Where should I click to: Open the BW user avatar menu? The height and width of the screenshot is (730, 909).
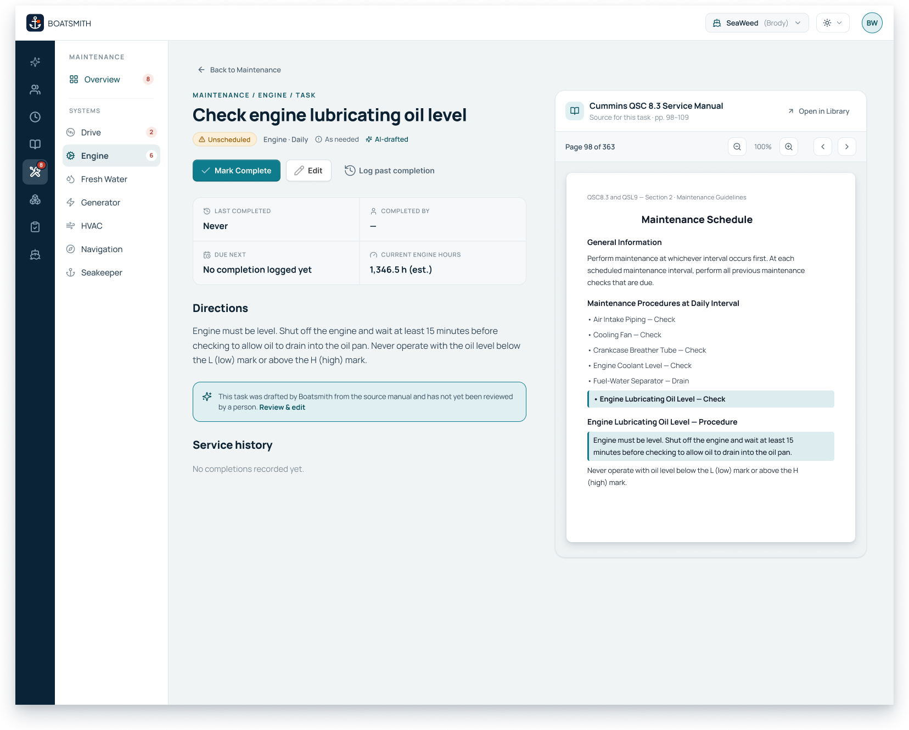coord(872,23)
